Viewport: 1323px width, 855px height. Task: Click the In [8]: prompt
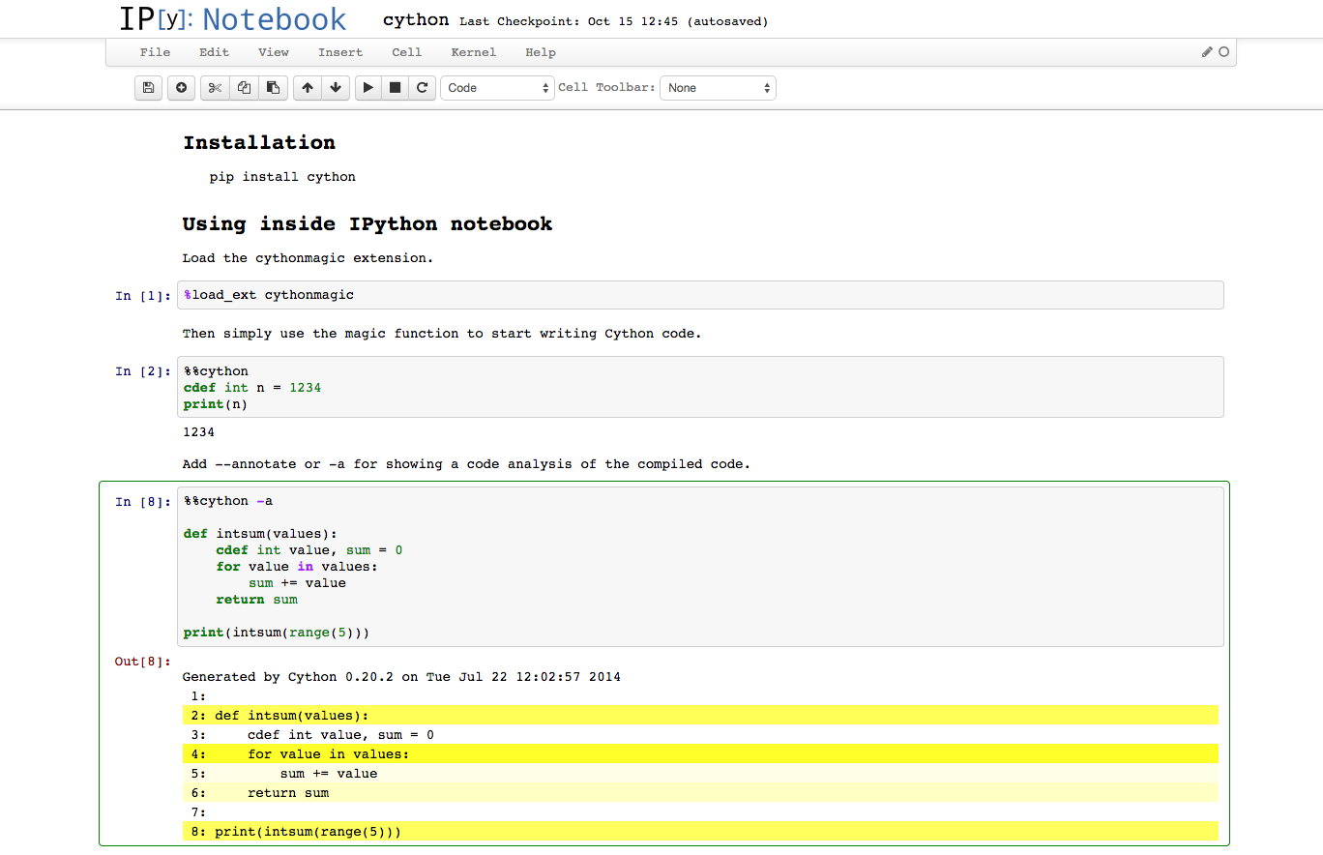143,502
